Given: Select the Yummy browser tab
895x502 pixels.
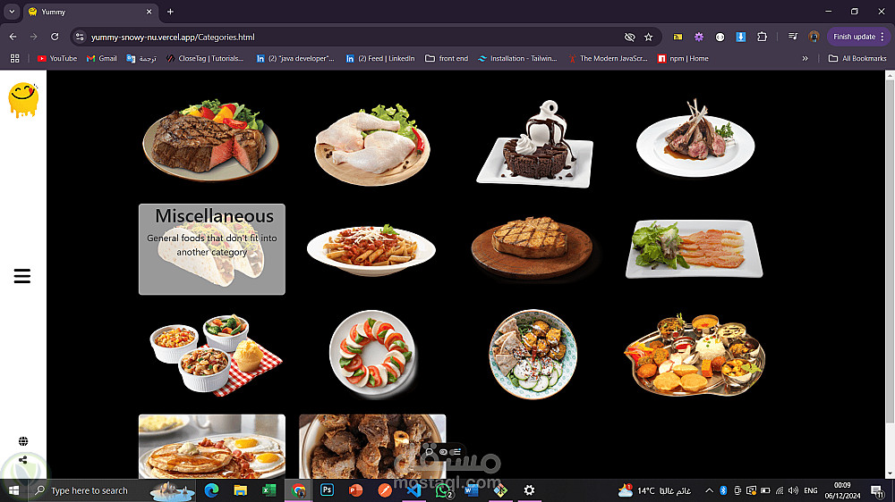Looking at the screenshot, I should (90, 12).
